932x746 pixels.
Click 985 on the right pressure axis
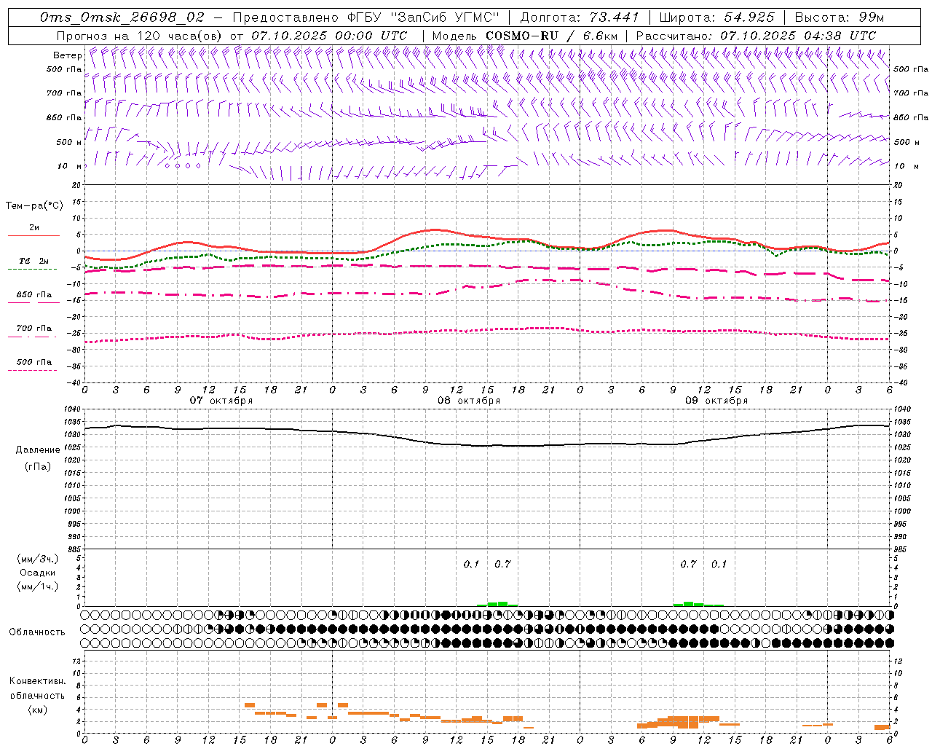click(x=901, y=549)
